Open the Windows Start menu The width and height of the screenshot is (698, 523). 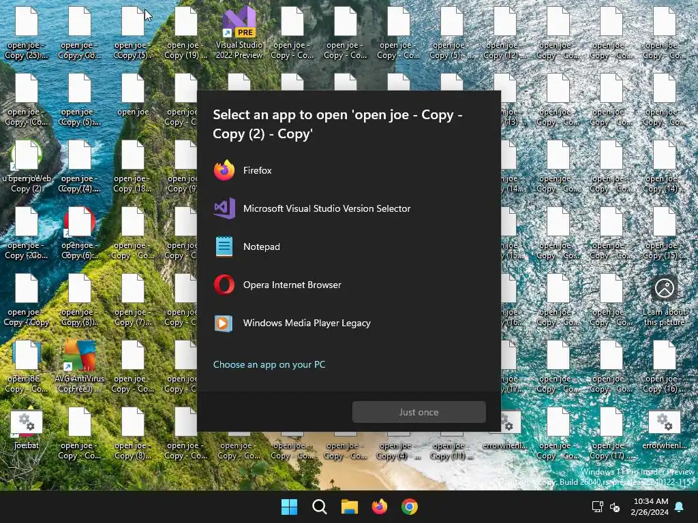pos(289,507)
